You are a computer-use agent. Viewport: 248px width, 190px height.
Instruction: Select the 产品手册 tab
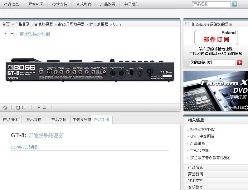coord(102,119)
